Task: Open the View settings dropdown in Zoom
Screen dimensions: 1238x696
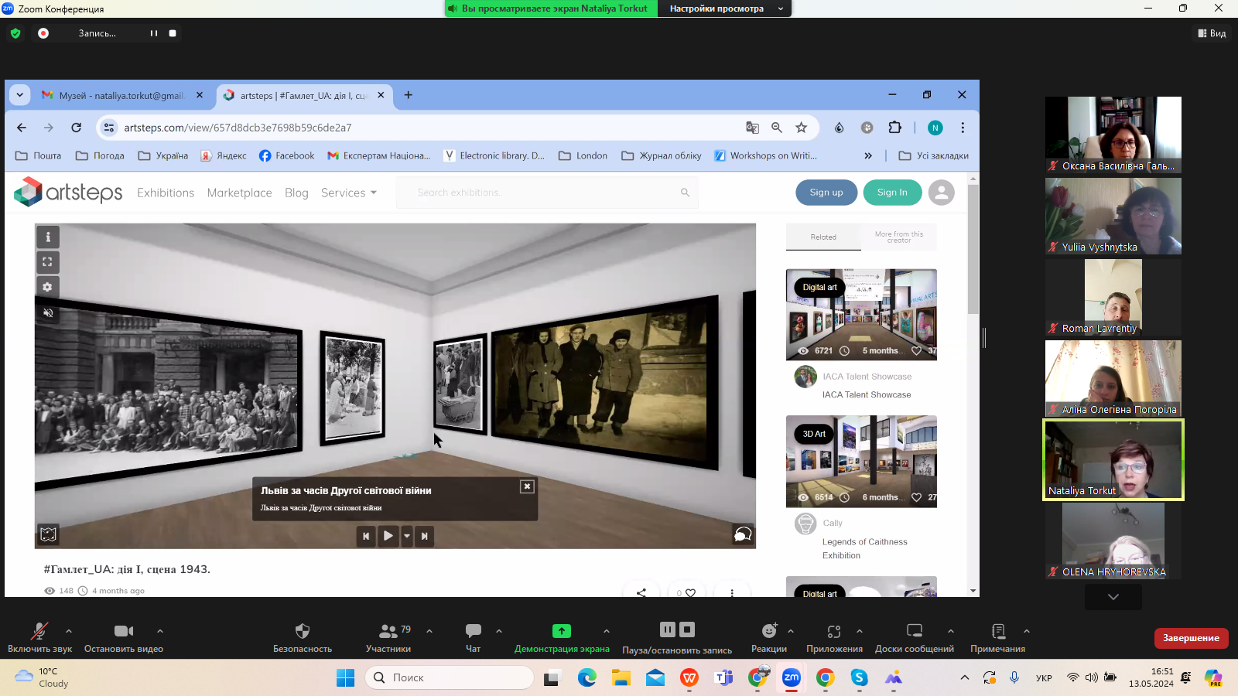Action: [x=724, y=9]
